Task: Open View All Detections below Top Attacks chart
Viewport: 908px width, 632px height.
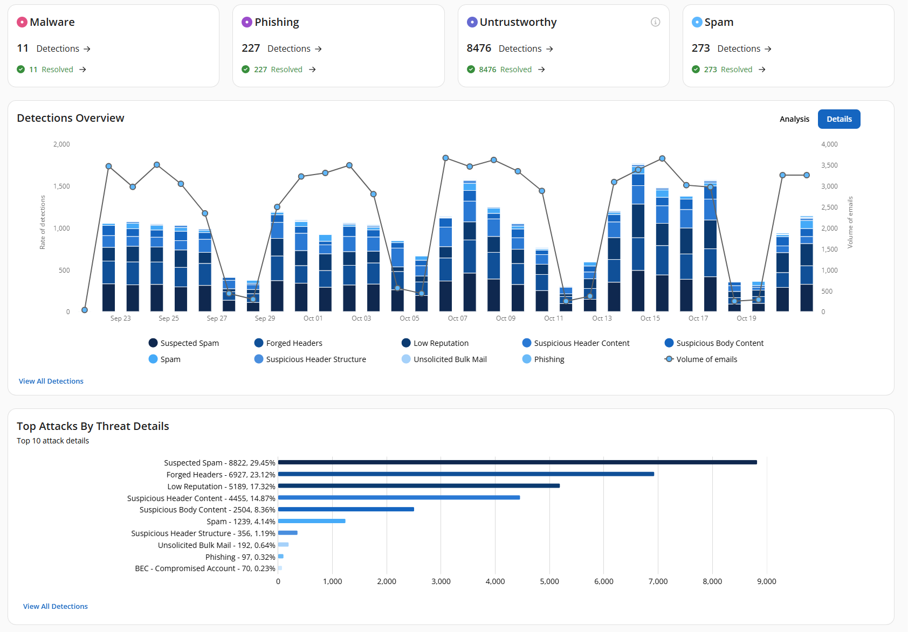Action: (x=54, y=606)
